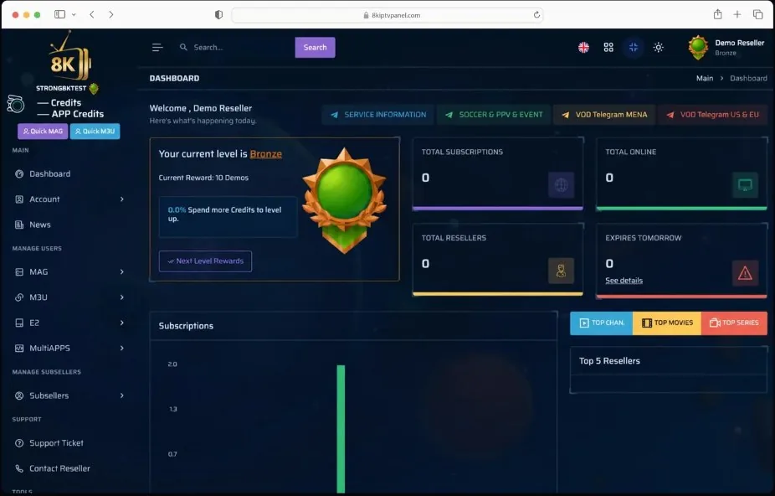775x496 pixels.
Task: Open VOD Telegram US & EU link
Action: point(713,114)
